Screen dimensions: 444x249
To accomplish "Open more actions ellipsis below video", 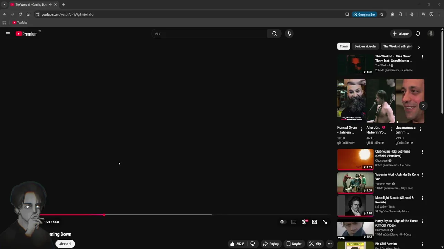I will 330,244.
